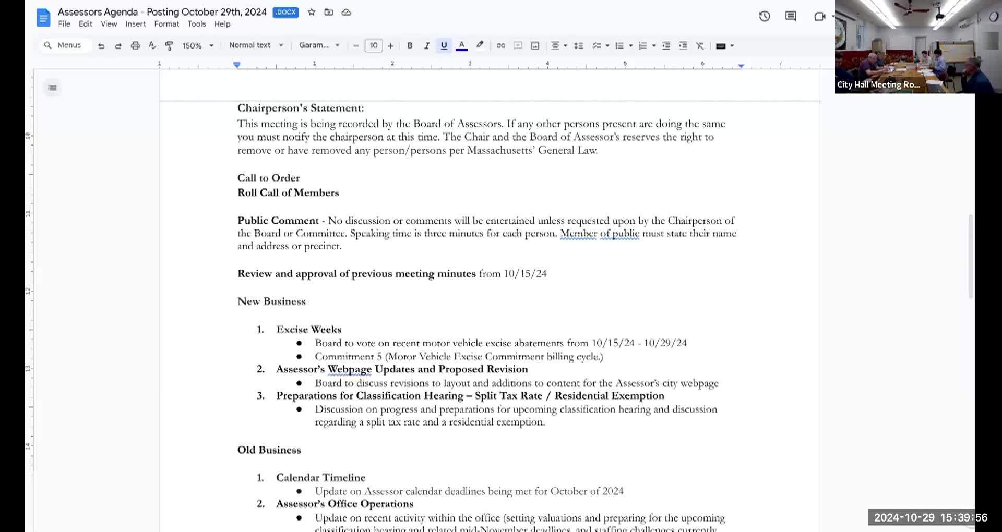Click the 'Old Business' heading
The image size is (1002, 532).
pyautogui.click(x=269, y=450)
